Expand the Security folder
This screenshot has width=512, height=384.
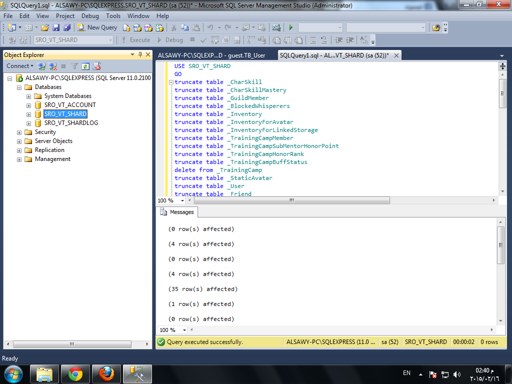coord(19,132)
